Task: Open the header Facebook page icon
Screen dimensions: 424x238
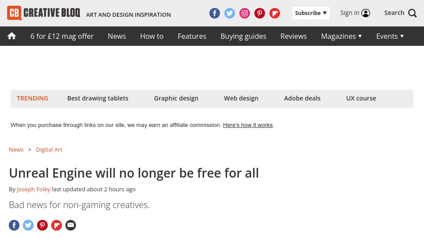Action: (x=215, y=13)
